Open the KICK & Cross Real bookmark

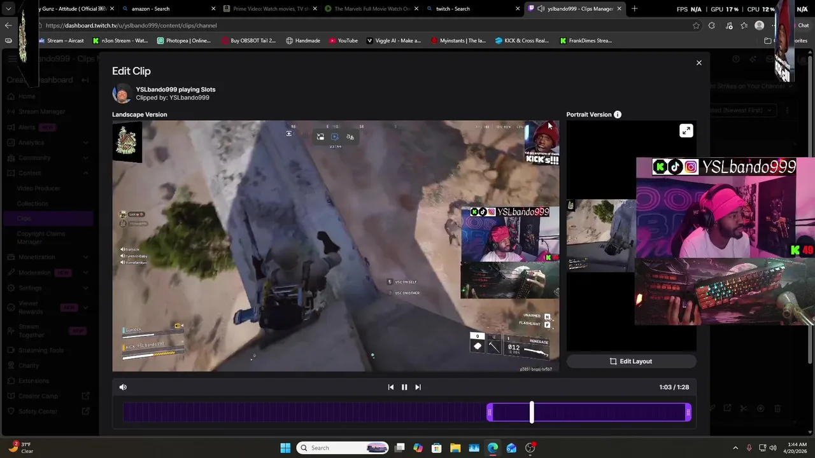(522, 41)
